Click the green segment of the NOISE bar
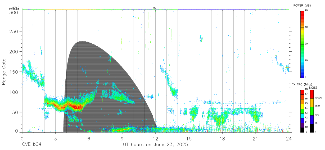This screenshot has height=150, width=325. pyautogui.click(x=312, y=111)
